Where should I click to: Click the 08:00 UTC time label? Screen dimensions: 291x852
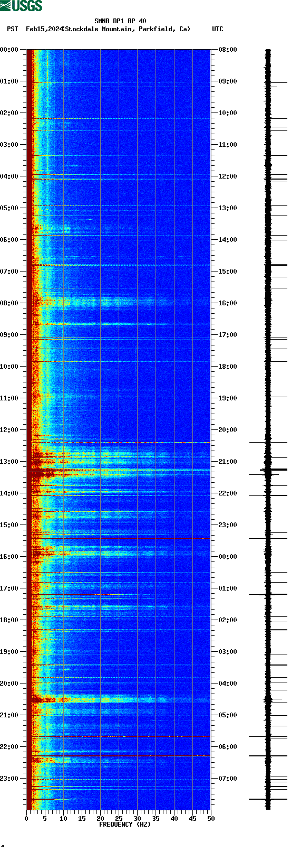pyautogui.click(x=228, y=50)
